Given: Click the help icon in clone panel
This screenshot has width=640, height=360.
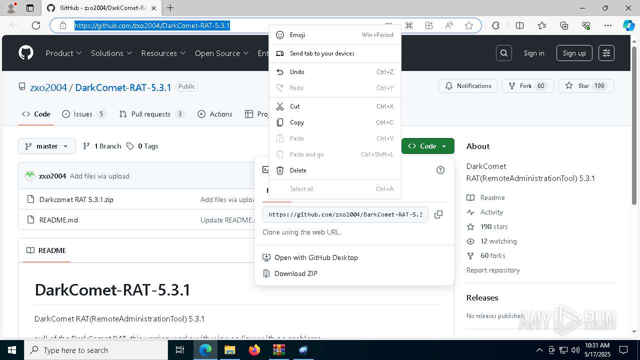Looking at the screenshot, I should pos(440,170).
